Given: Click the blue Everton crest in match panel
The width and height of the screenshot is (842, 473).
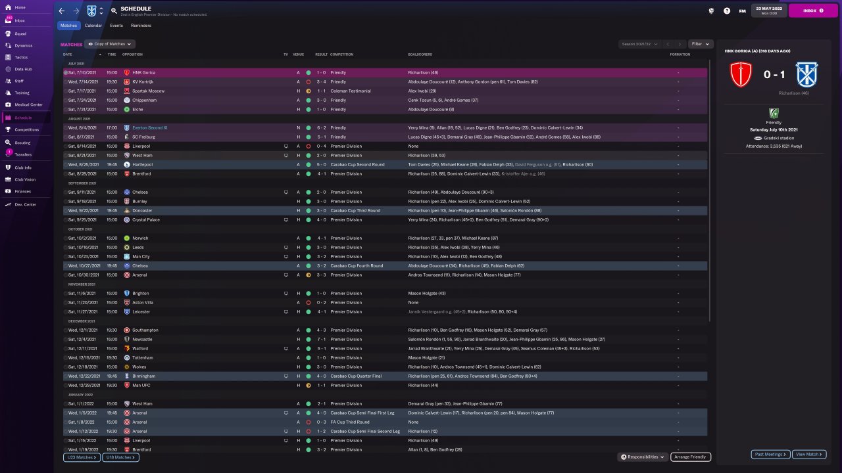Looking at the screenshot, I should (806, 75).
